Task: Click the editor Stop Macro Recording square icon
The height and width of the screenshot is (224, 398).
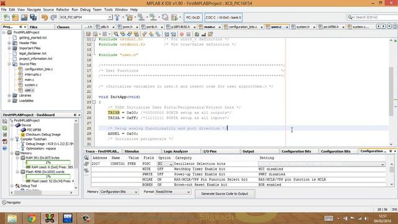Action: (188, 34)
